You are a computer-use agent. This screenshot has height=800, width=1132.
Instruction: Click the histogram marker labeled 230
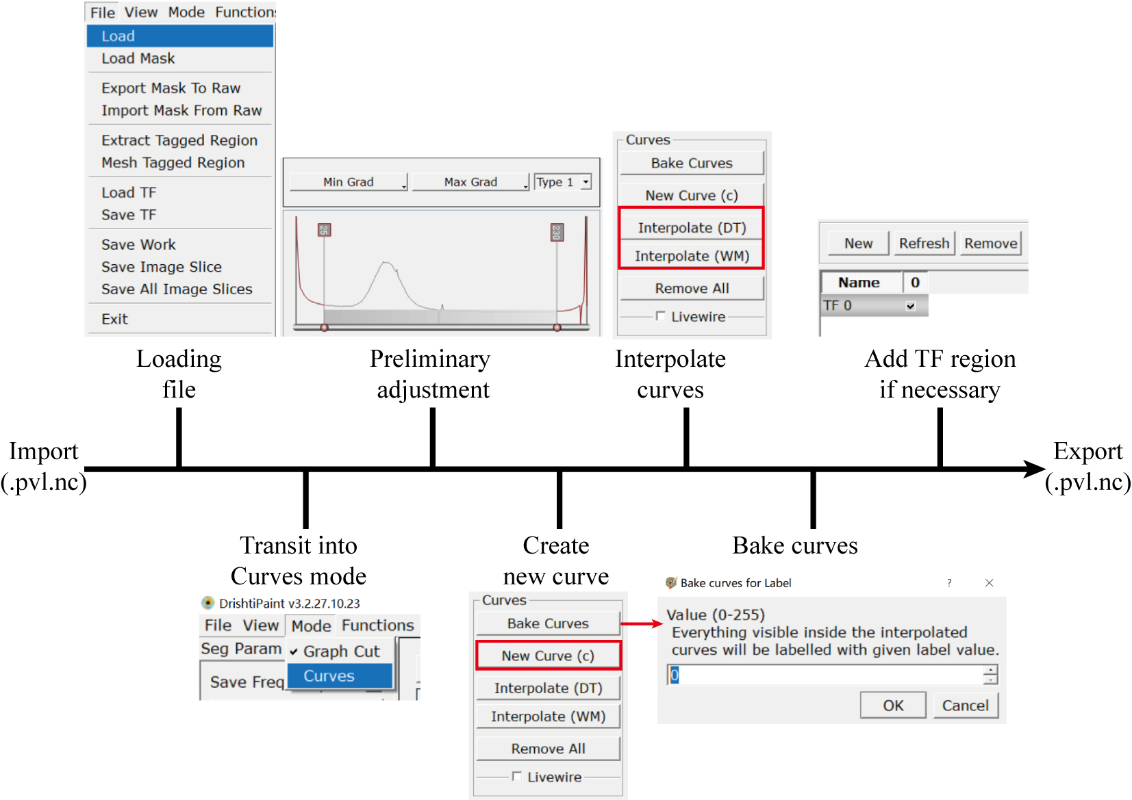[x=557, y=232]
